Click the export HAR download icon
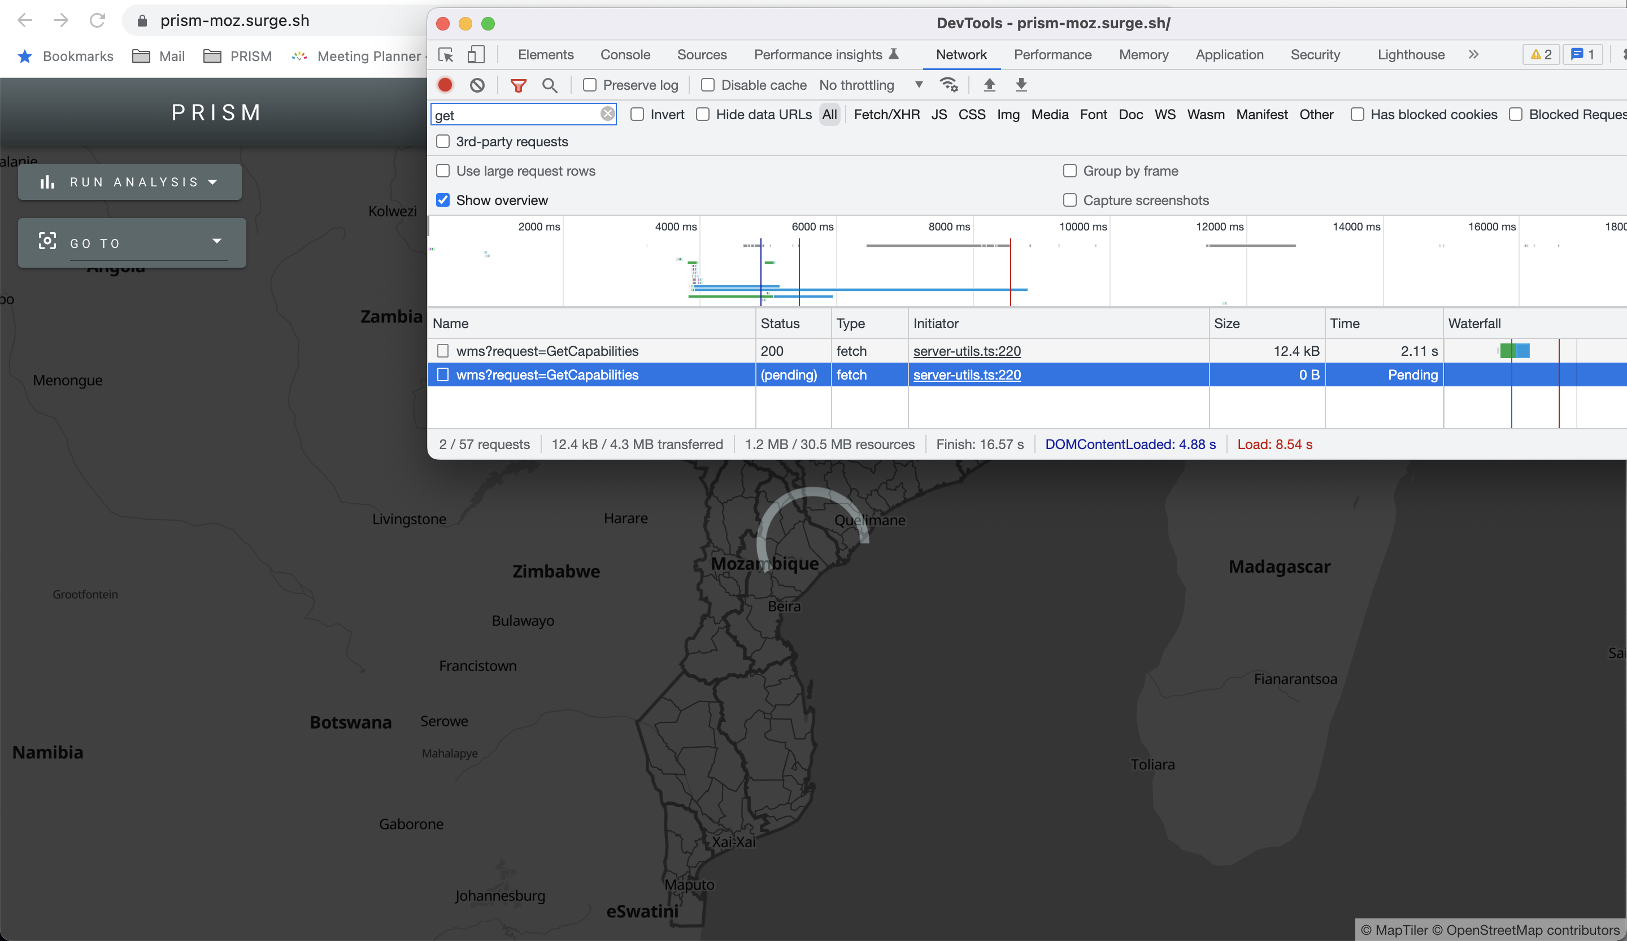This screenshot has width=1627, height=941. tap(1021, 85)
